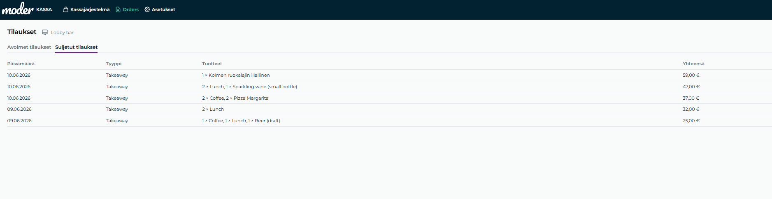Click the Yhteensä column header
This screenshot has height=199, width=772.
click(x=693, y=64)
